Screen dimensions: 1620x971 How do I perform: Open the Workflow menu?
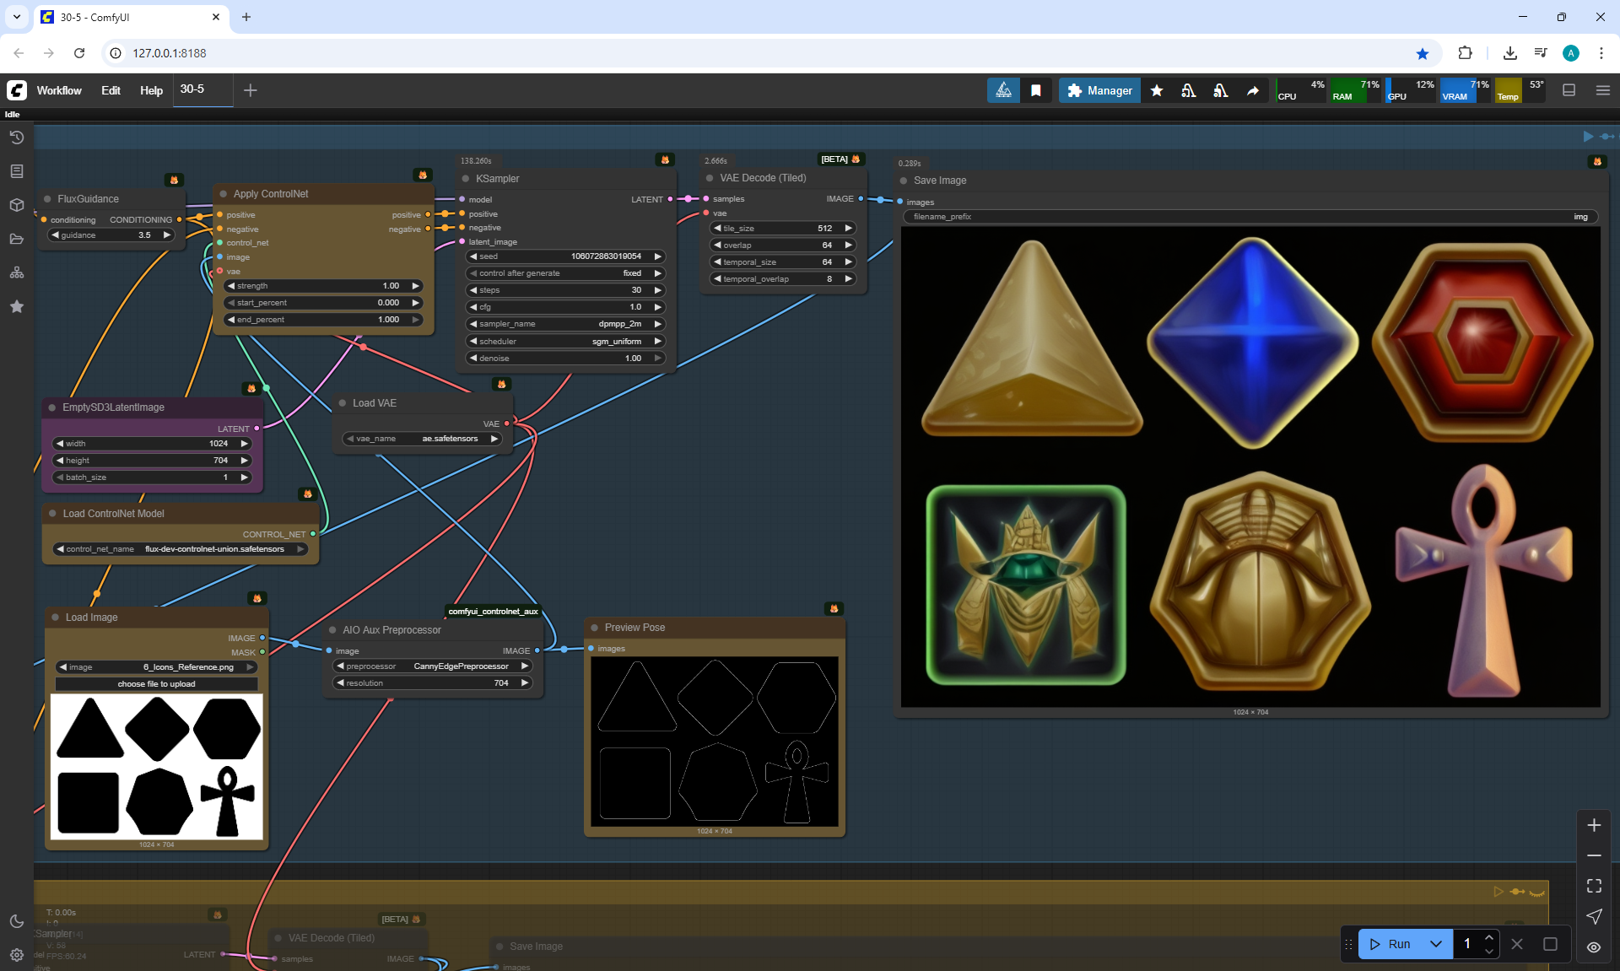[x=59, y=90]
